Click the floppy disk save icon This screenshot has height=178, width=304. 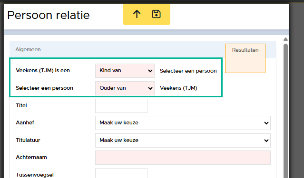pyautogui.click(x=156, y=14)
